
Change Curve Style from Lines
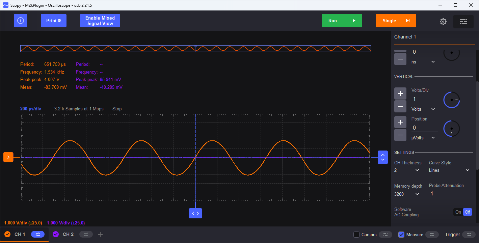click(x=450, y=170)
